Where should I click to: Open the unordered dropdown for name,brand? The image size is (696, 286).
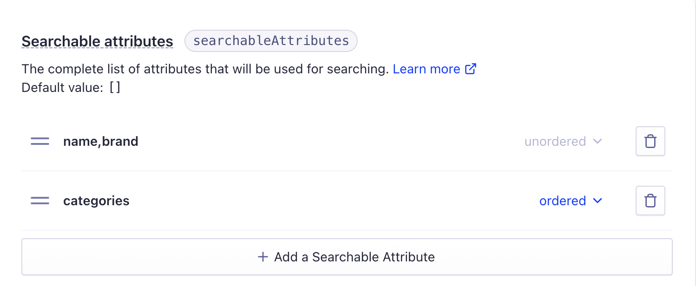(x=563, y=141)
